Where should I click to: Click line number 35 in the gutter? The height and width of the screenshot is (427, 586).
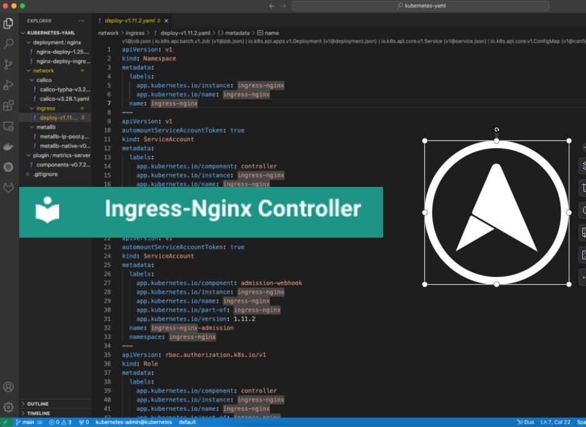107,355
